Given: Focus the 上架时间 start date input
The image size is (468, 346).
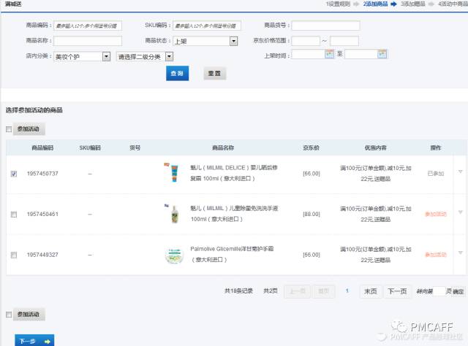Looking at the screenshot, I should (x=309, y=54).
